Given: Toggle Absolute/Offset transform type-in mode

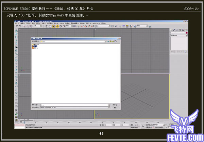Looking at the screenshot, I should pyautogui.click(x=103, y=125).
